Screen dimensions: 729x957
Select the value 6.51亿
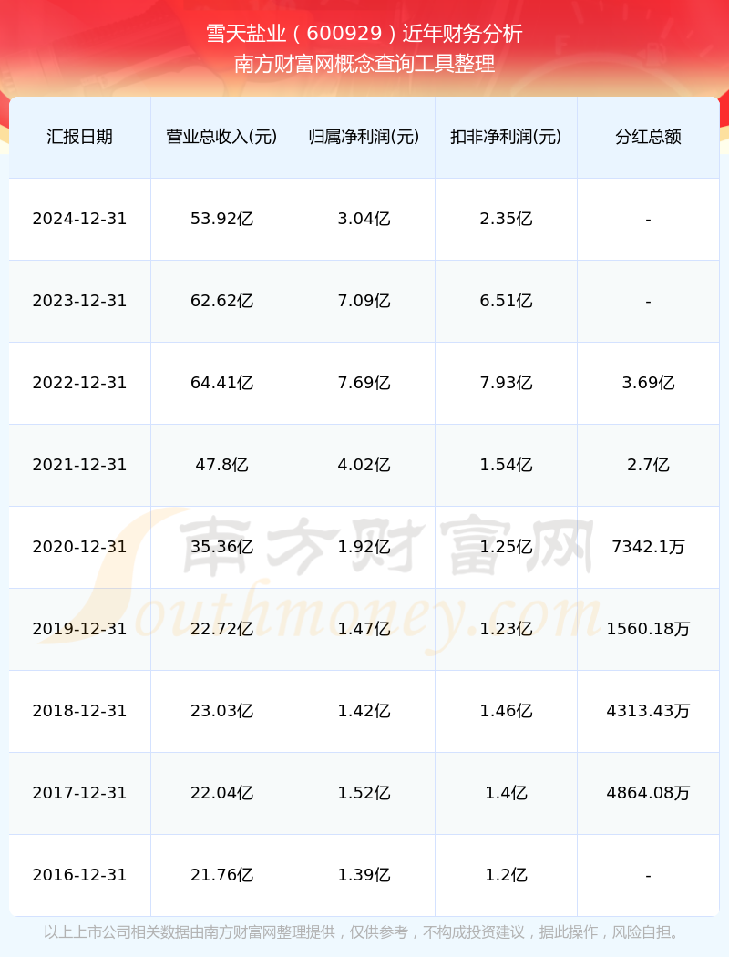[x=507, y=301]
